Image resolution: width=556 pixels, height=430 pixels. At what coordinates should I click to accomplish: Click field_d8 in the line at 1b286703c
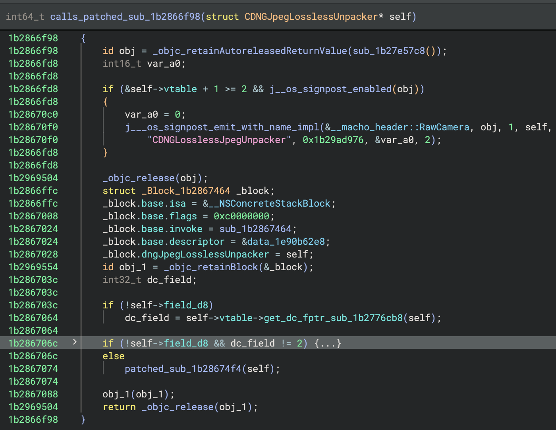186,305
